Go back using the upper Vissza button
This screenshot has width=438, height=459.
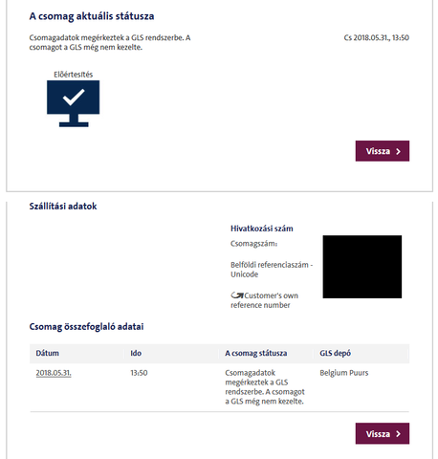pyautogui.click(x=383, y=151)
